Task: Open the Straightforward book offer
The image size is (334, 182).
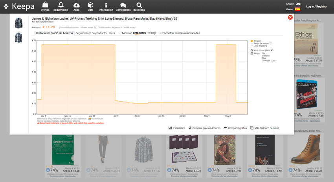Action: 63,150
